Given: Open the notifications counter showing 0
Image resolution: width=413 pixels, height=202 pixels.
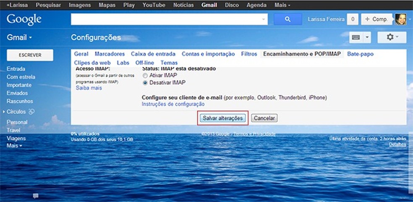Looking at the screenshot, I should tap(353, 19).
